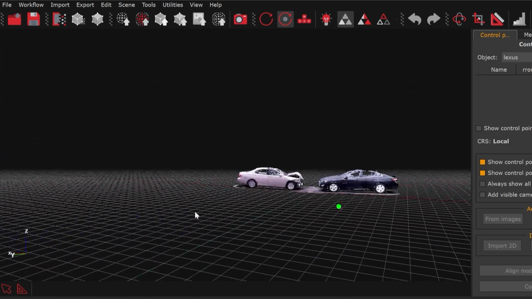Image resolution: width=532 pixels, height=299 pixels.
Task: Click the camera screenshot capture icon
Action: (x=240, y=19)
